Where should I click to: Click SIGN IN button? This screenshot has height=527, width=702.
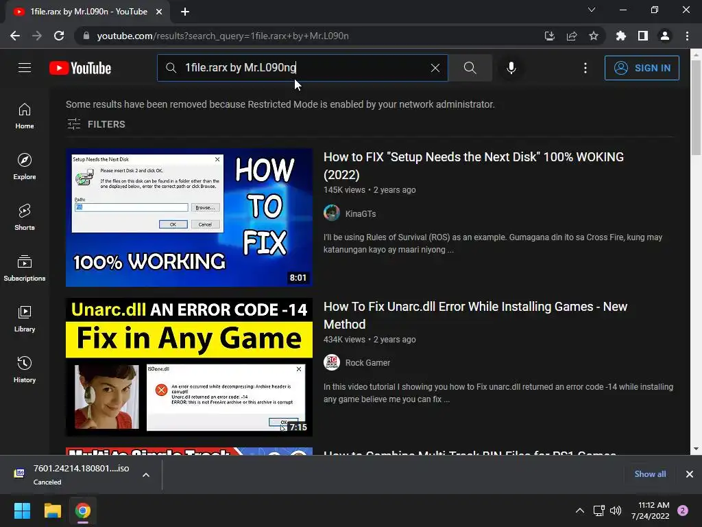click(x=642, y=68)
